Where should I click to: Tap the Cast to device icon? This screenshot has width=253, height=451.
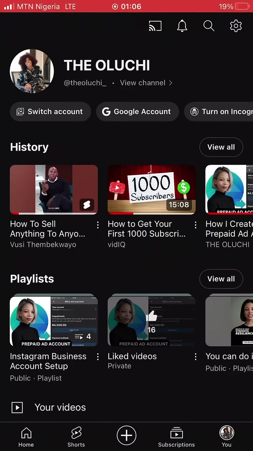155,27
